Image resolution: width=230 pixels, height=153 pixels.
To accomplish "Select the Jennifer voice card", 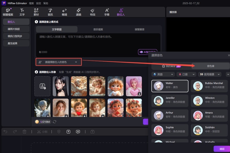I will 170,101.
